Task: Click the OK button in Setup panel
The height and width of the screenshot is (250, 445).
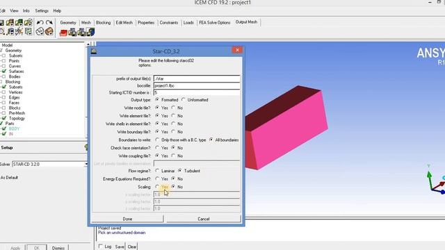Action: (37, 248)
